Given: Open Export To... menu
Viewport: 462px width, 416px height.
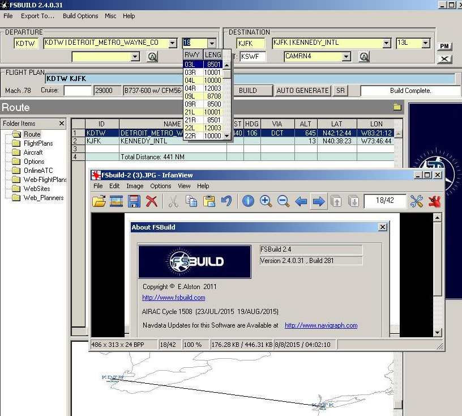Looking at the screenshot, I should coord(38,16).
